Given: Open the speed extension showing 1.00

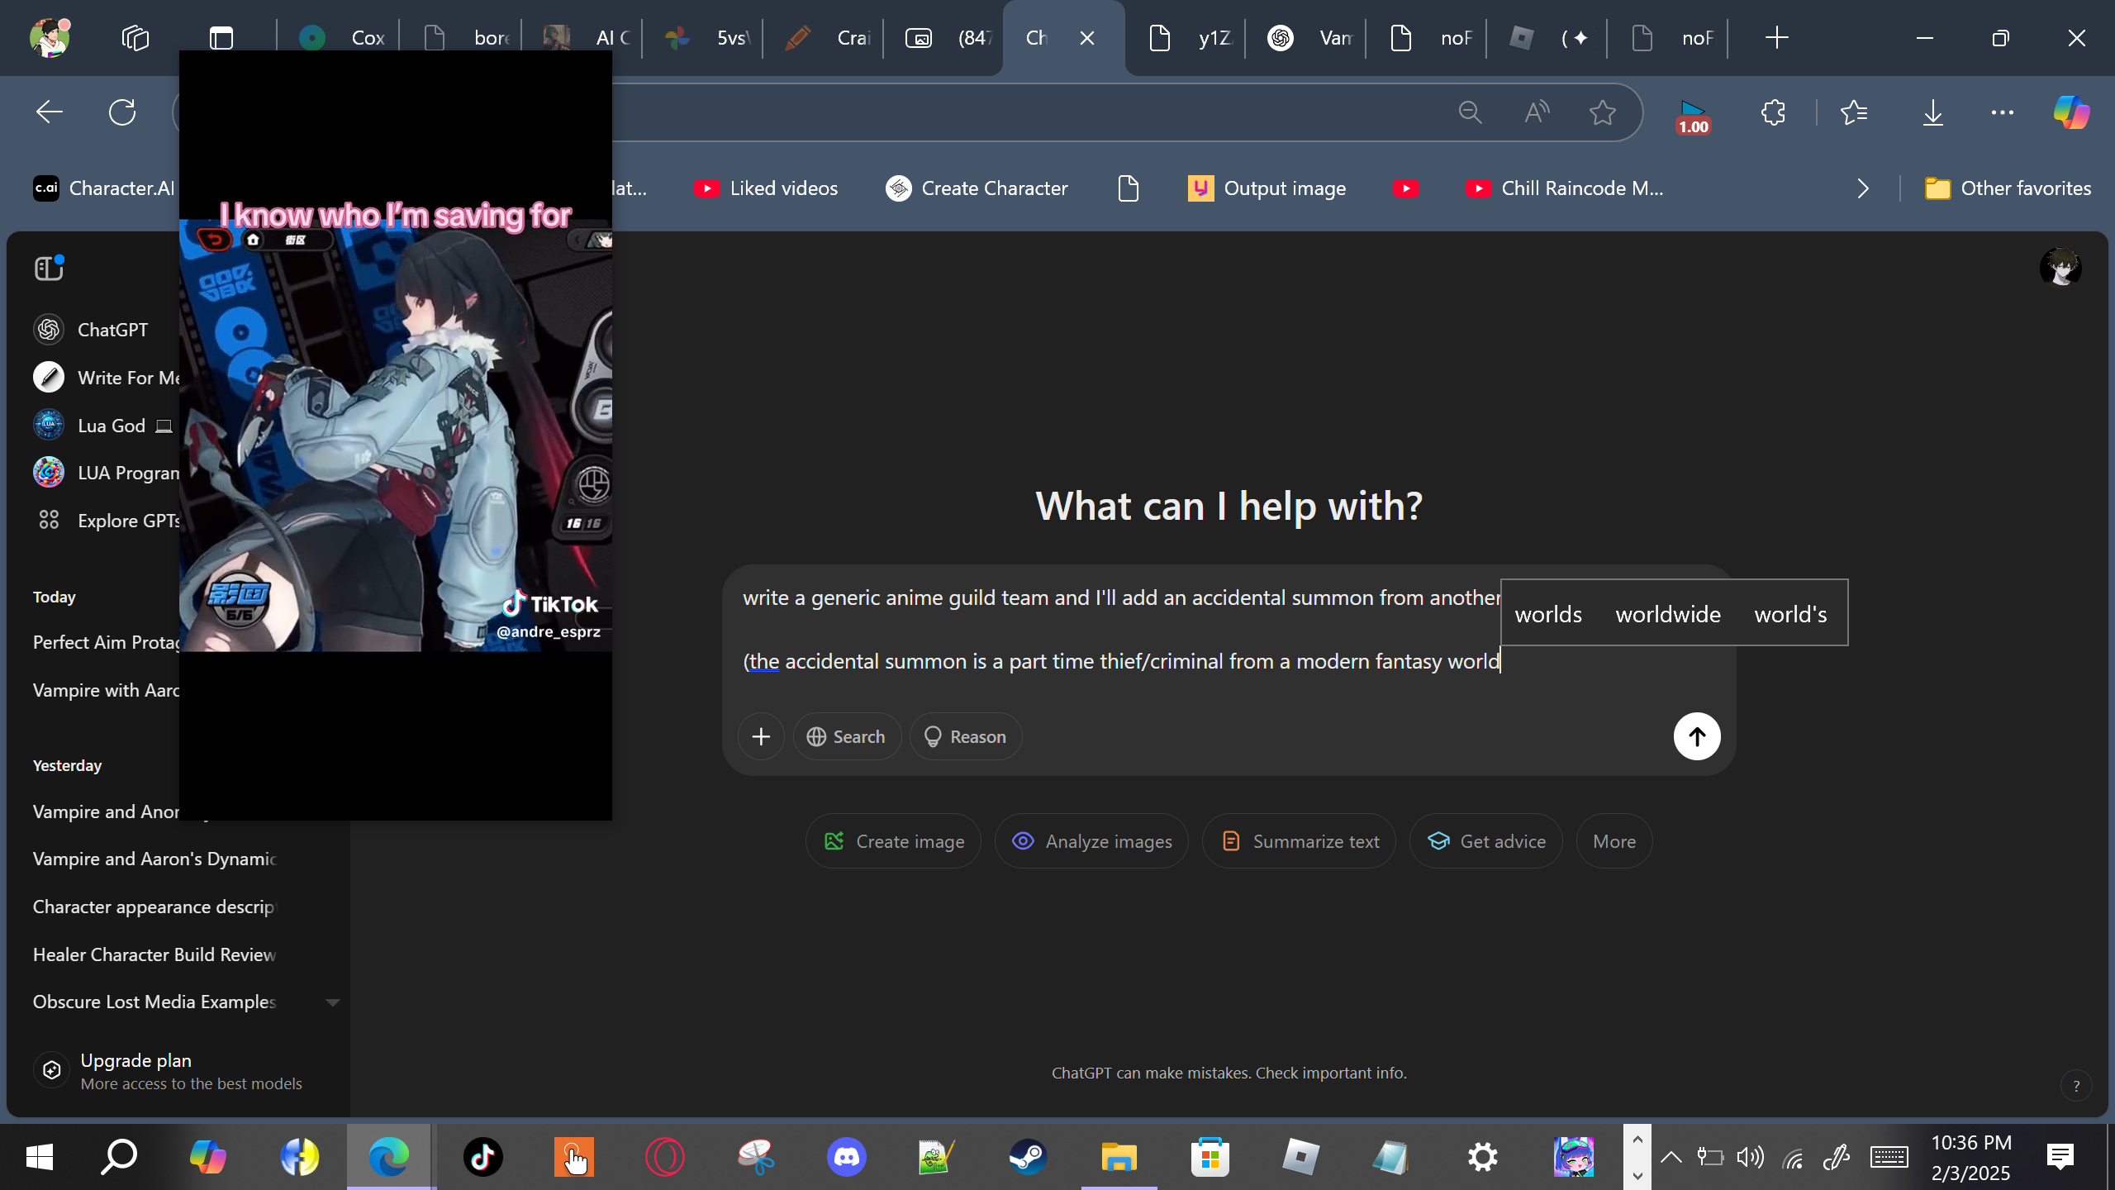Looking at the screenshot, I should (x=1693, y=116).
